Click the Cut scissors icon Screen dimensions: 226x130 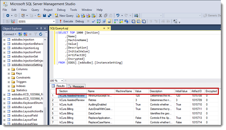coord(101,16)
